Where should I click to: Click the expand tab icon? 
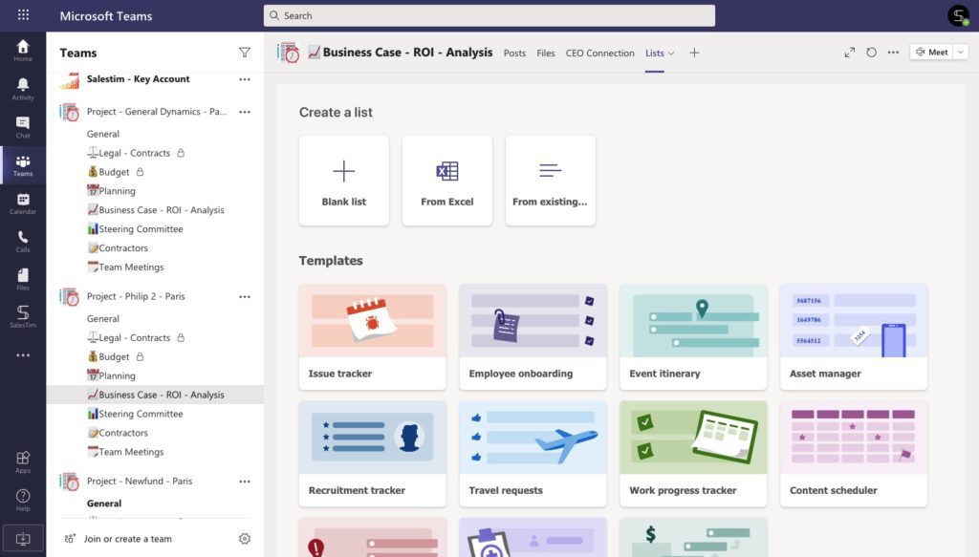[x=849, y=53]
